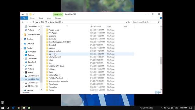Open the View ribbon tab
Viewport: 195px width, 110px height.
click(49, 18)
